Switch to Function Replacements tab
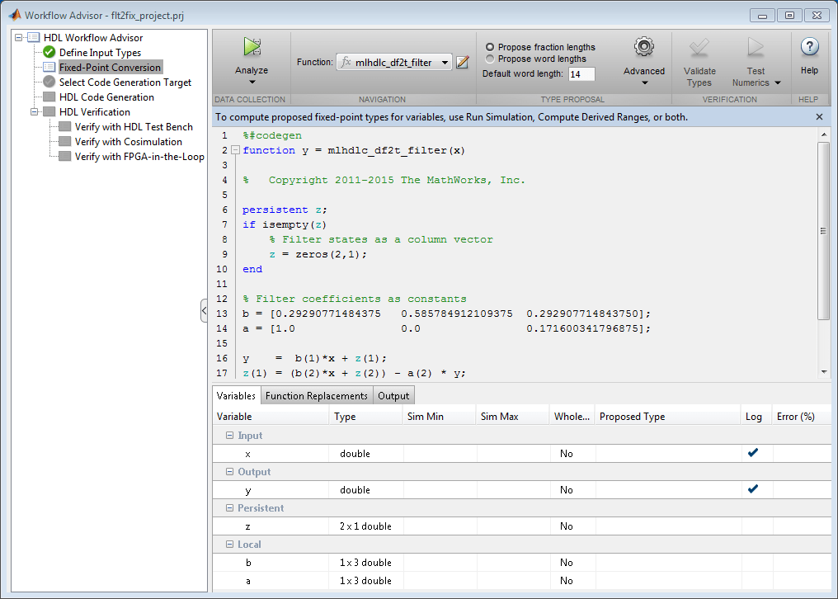The image size is (838, 599). click(x=317, y=396)
